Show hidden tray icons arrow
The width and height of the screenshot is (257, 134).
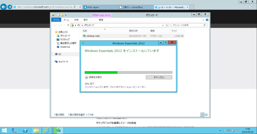click(220, 130)
